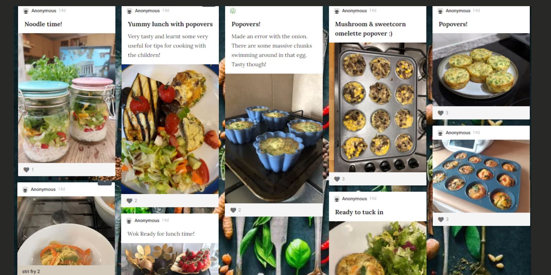The width and height of the screenshot is (551, 275).
Task: Click heart on Yummy lunch with popovers post
Action: coord(129,201)
